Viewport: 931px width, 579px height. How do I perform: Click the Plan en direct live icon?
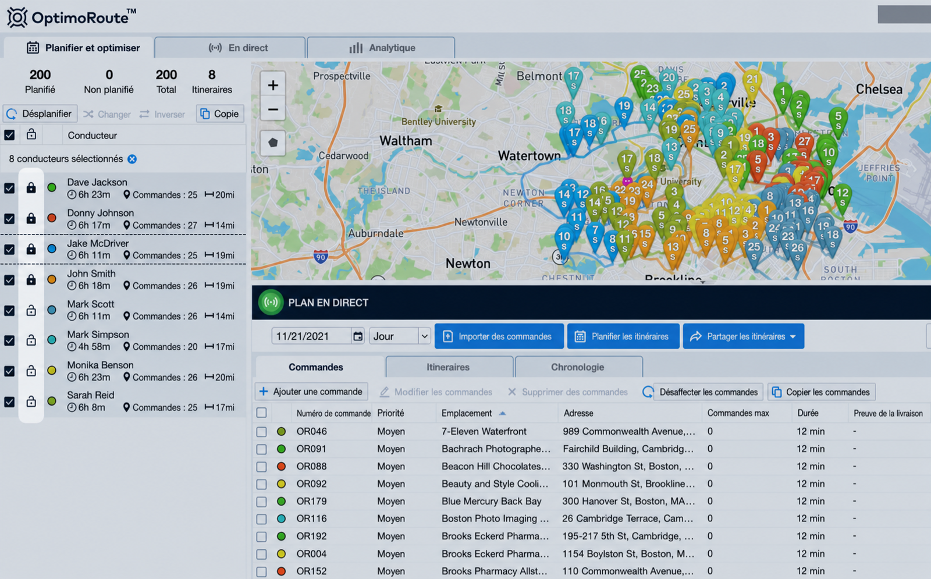point(271,303)
